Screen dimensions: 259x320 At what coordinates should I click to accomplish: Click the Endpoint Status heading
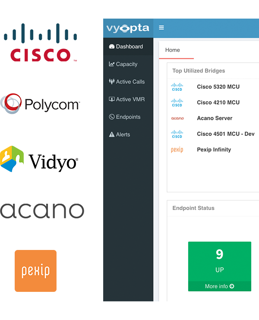(193, 208)
